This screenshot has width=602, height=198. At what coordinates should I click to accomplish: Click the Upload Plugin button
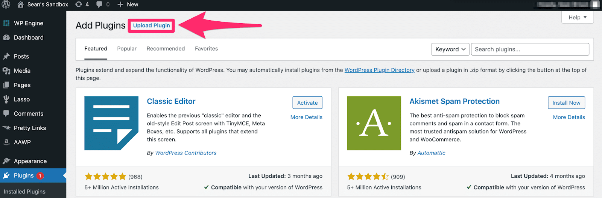pos(151,25)
